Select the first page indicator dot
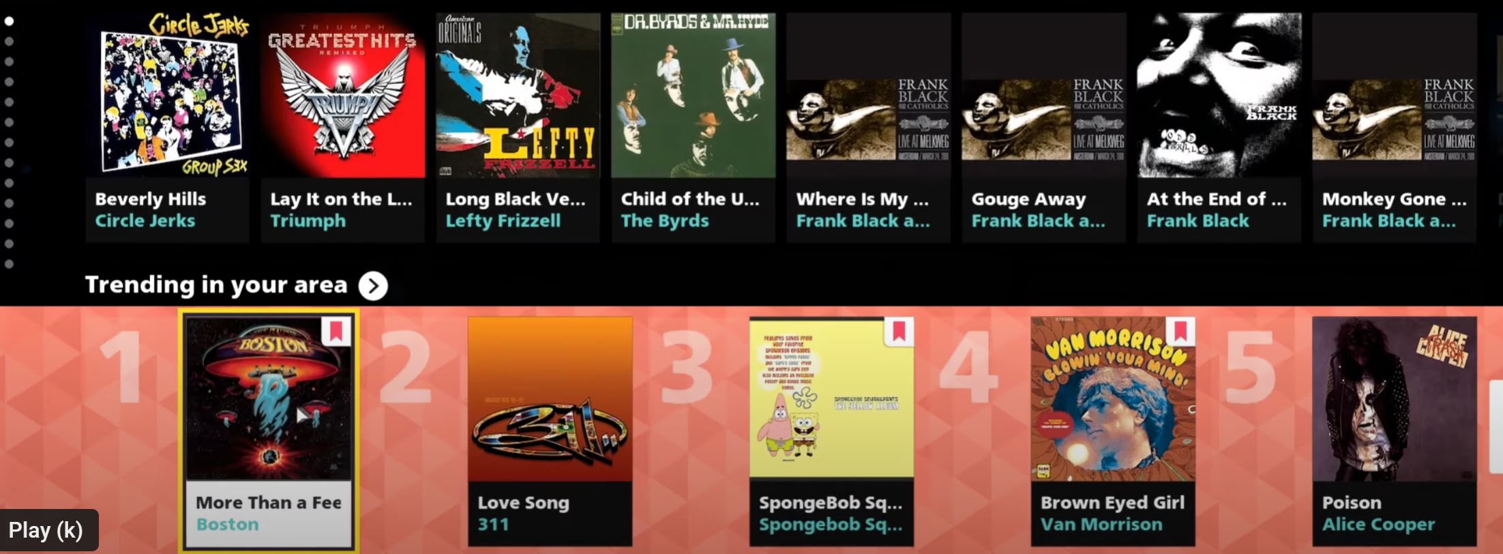 coord(9,21)
